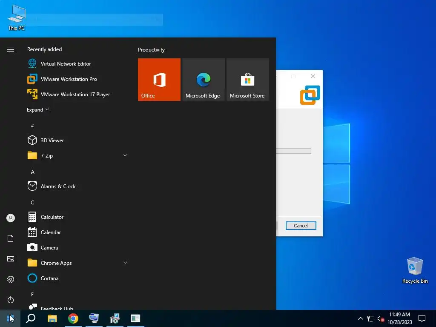Open the Action Center notifications
436x327 pixels.
(422, 318)
